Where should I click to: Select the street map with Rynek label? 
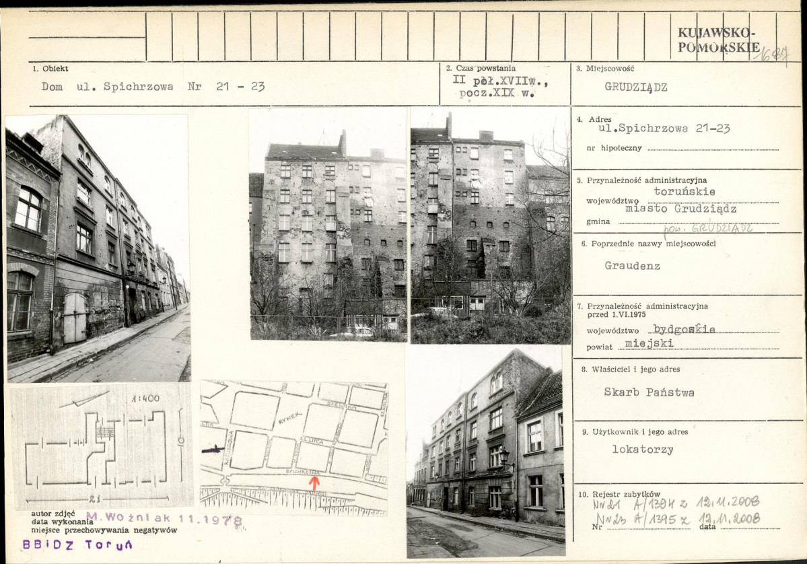(293, 448)
